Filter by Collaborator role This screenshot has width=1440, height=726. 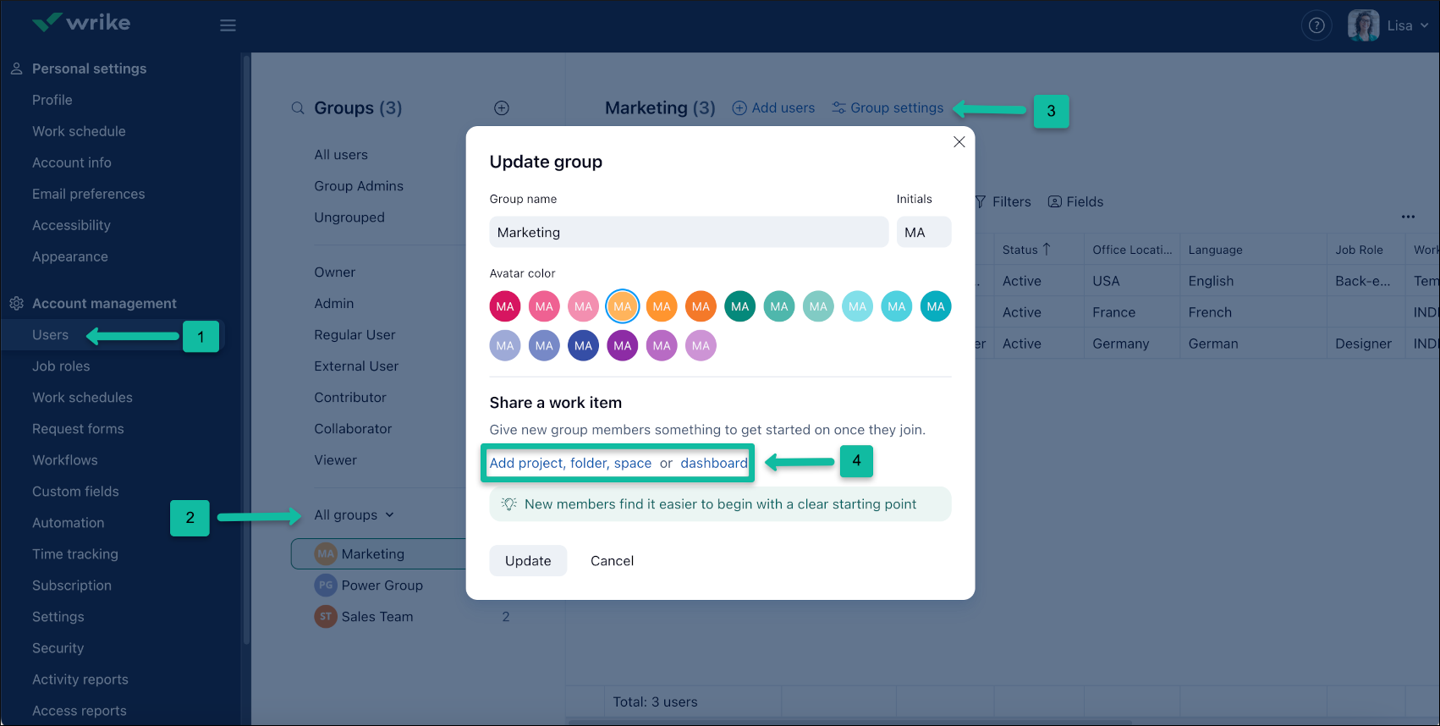pyautogui.click(x=353, y=429)
